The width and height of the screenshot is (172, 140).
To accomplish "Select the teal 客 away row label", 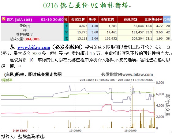I will click(66, 38).
